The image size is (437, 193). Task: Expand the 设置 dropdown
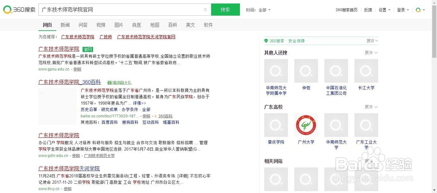pos(384,10)
